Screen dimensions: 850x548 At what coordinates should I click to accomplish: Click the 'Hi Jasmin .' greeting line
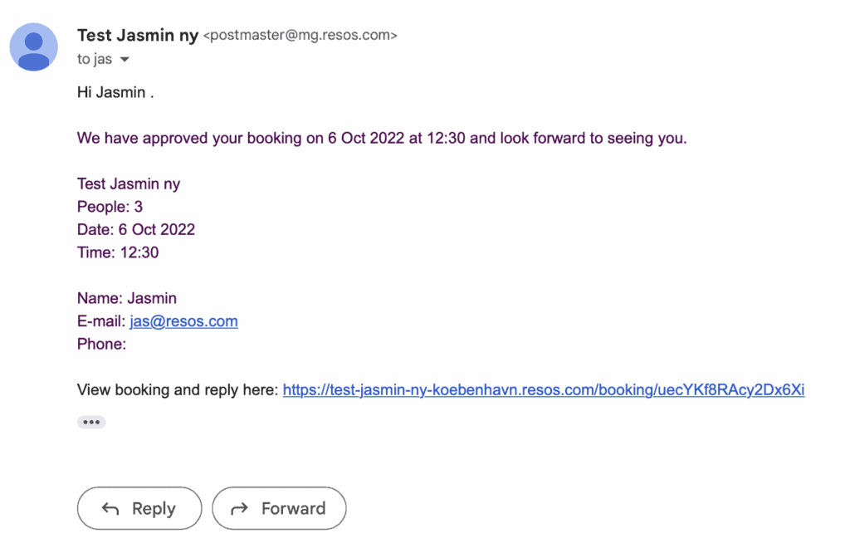115,92
